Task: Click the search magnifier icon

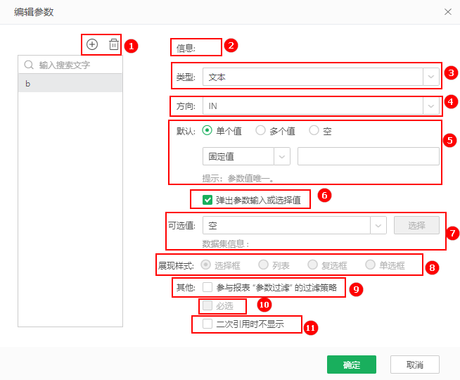Action: [x=30, y=65]
